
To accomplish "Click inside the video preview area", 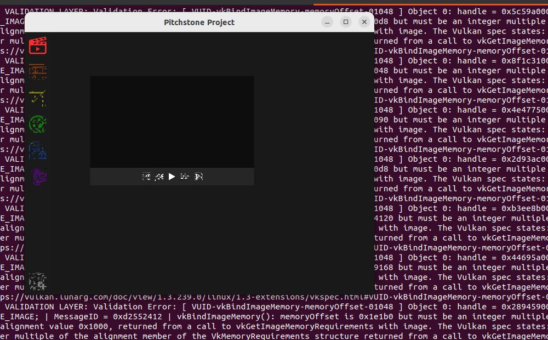I will (172, 121).
